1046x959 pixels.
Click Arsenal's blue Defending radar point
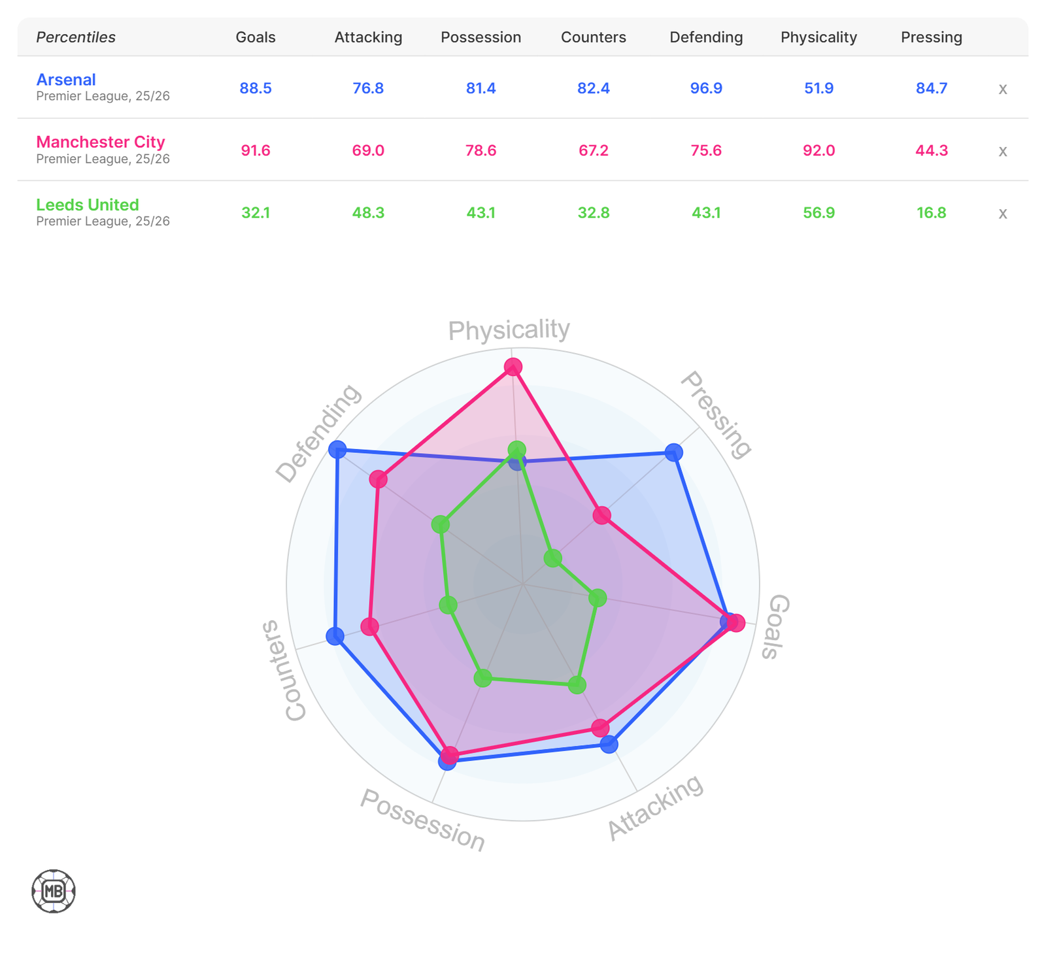pyautogui.click(x=337, y=449)
